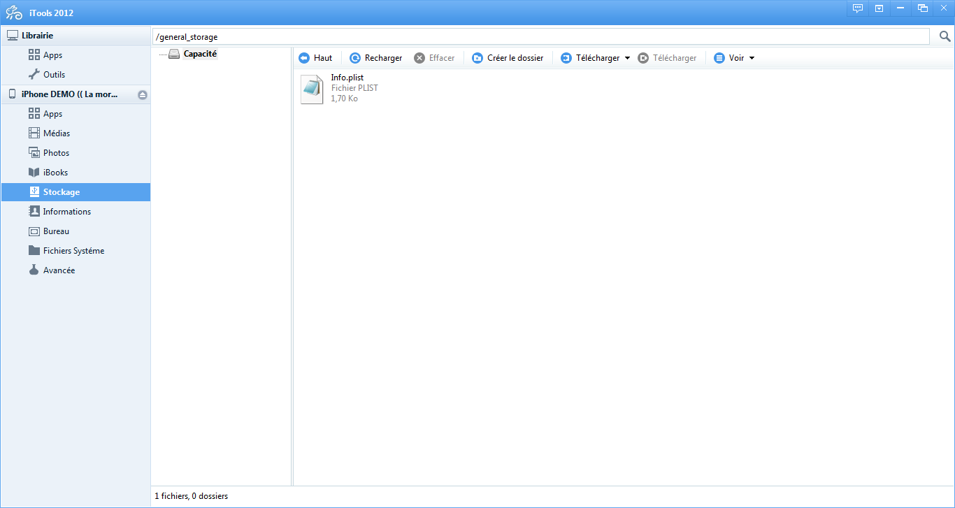This screenshot has height=508, width=955.
Task: Click the Haut button
Action: coord(315,58)
